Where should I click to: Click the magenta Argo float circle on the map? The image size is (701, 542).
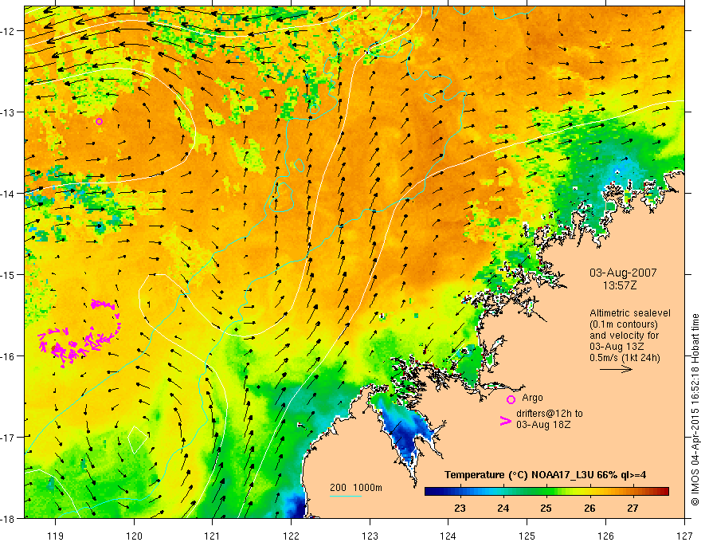[x=100, y=121]
